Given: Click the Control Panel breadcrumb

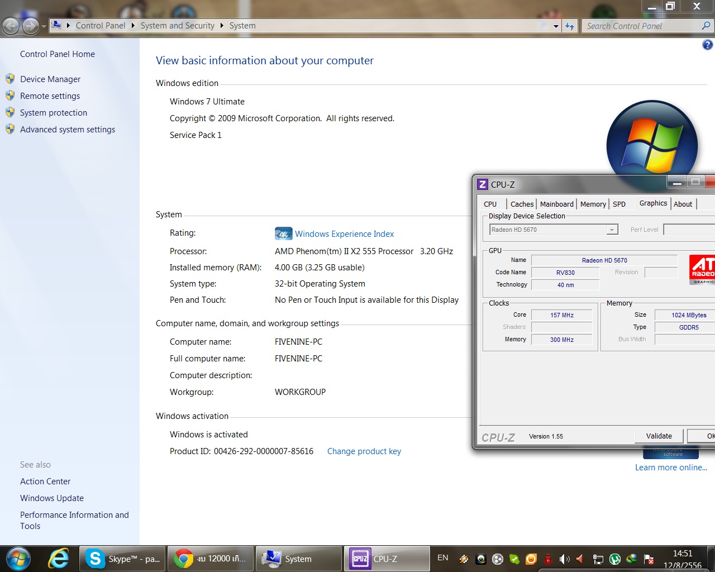Looking at the screenshot, I should (x=101, y=26).
